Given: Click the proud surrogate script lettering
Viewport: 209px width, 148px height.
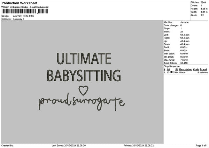Looking at the screenshot, I should pos(82,102).
